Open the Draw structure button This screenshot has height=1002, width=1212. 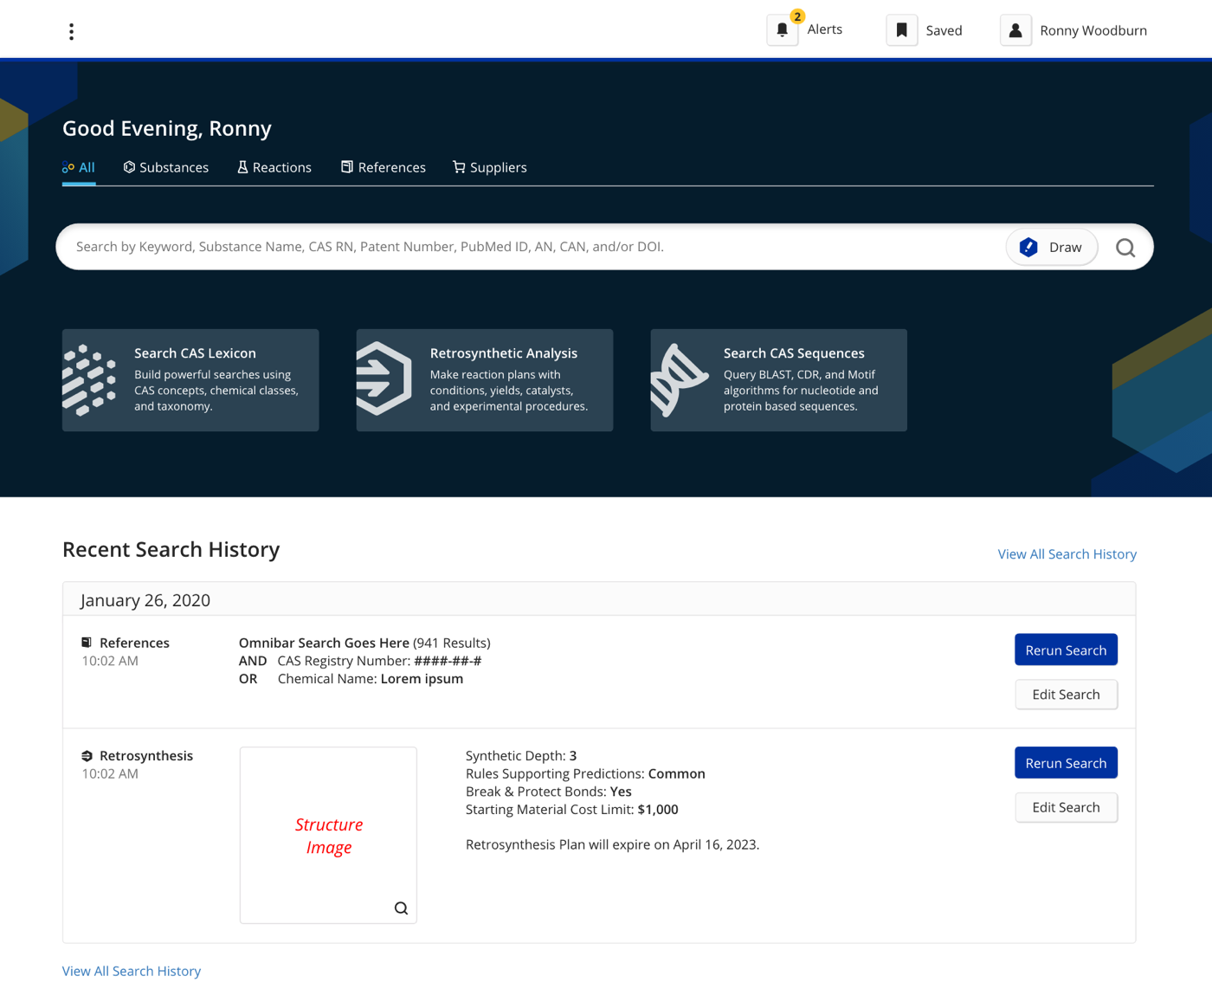click(1052, 248)
